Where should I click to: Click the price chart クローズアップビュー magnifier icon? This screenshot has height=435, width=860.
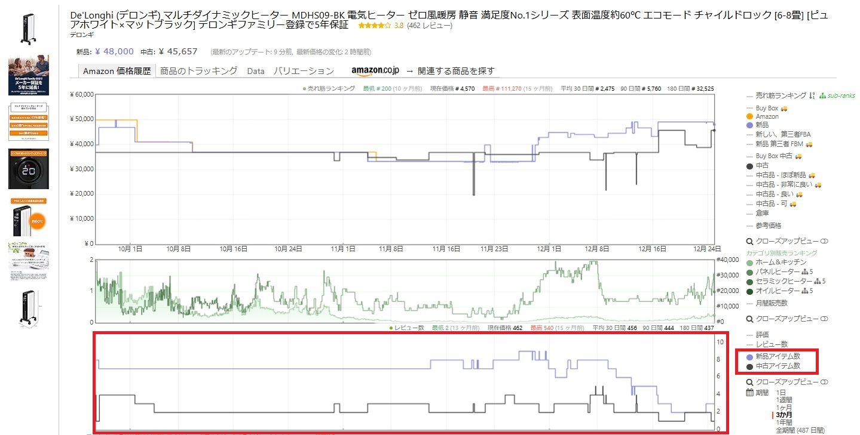[x=750, y=241]
